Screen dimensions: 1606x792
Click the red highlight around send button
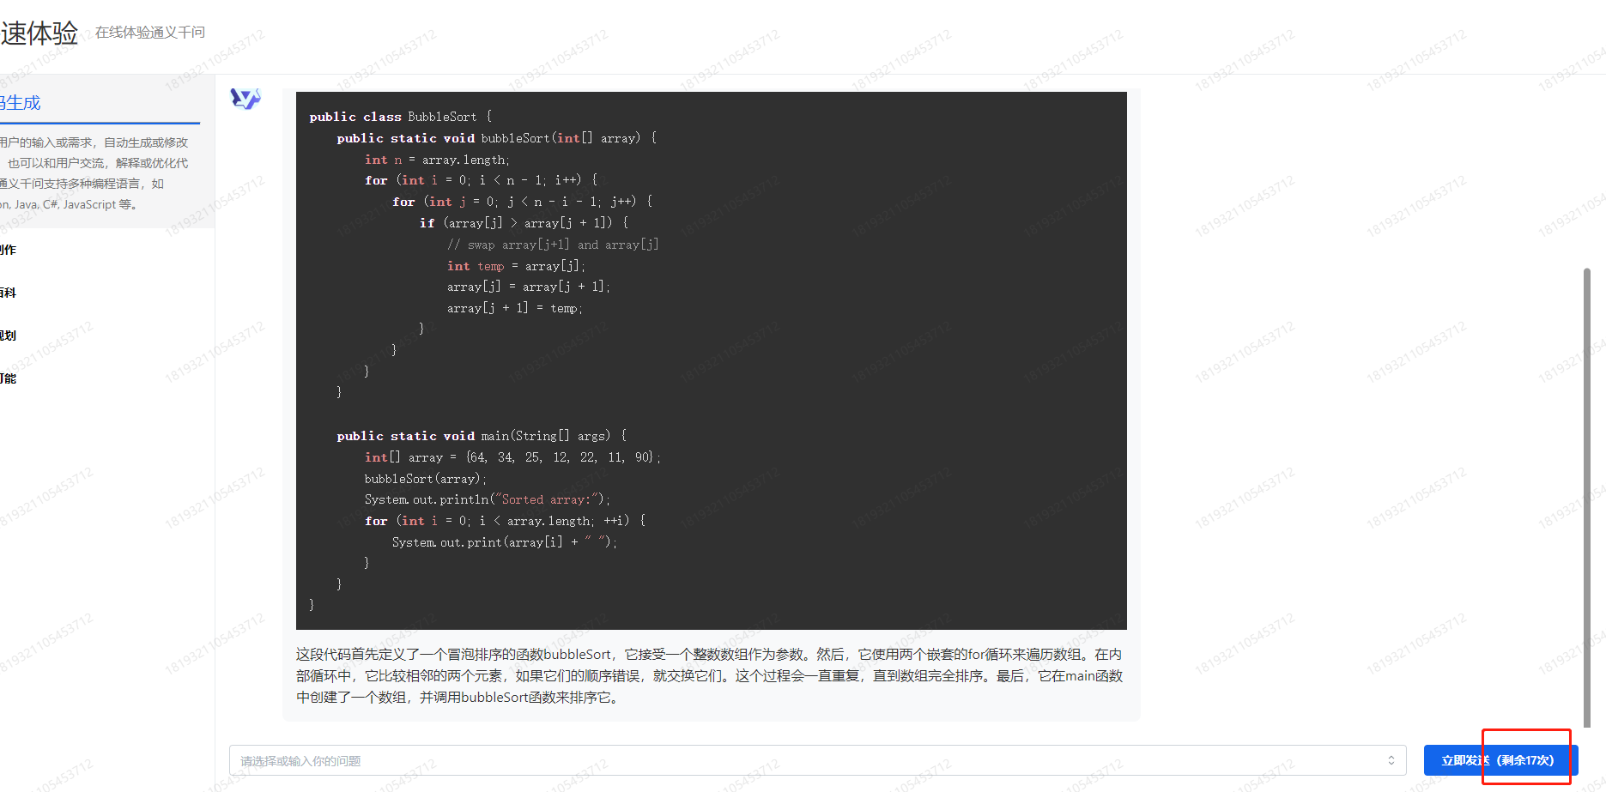pos(1527,758)
